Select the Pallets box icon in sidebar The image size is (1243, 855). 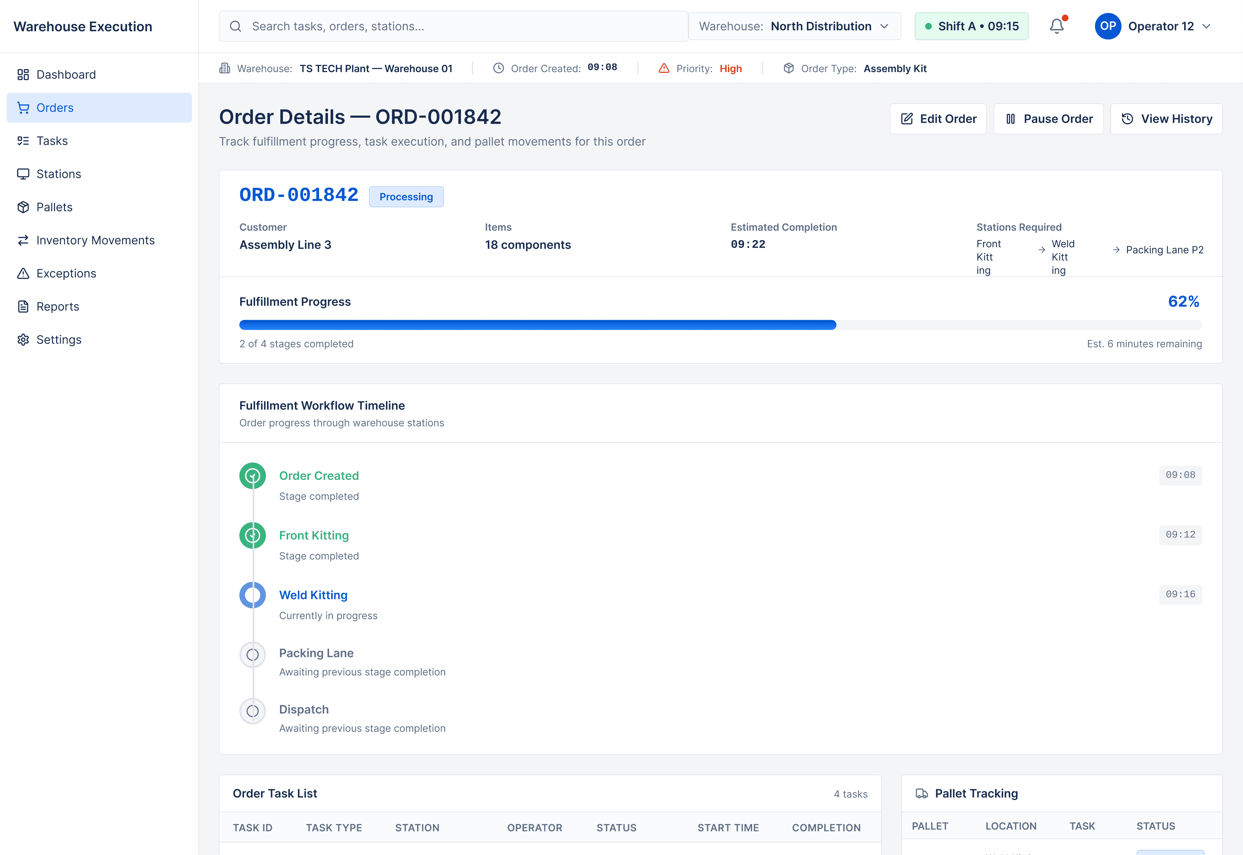pos(23,207)
